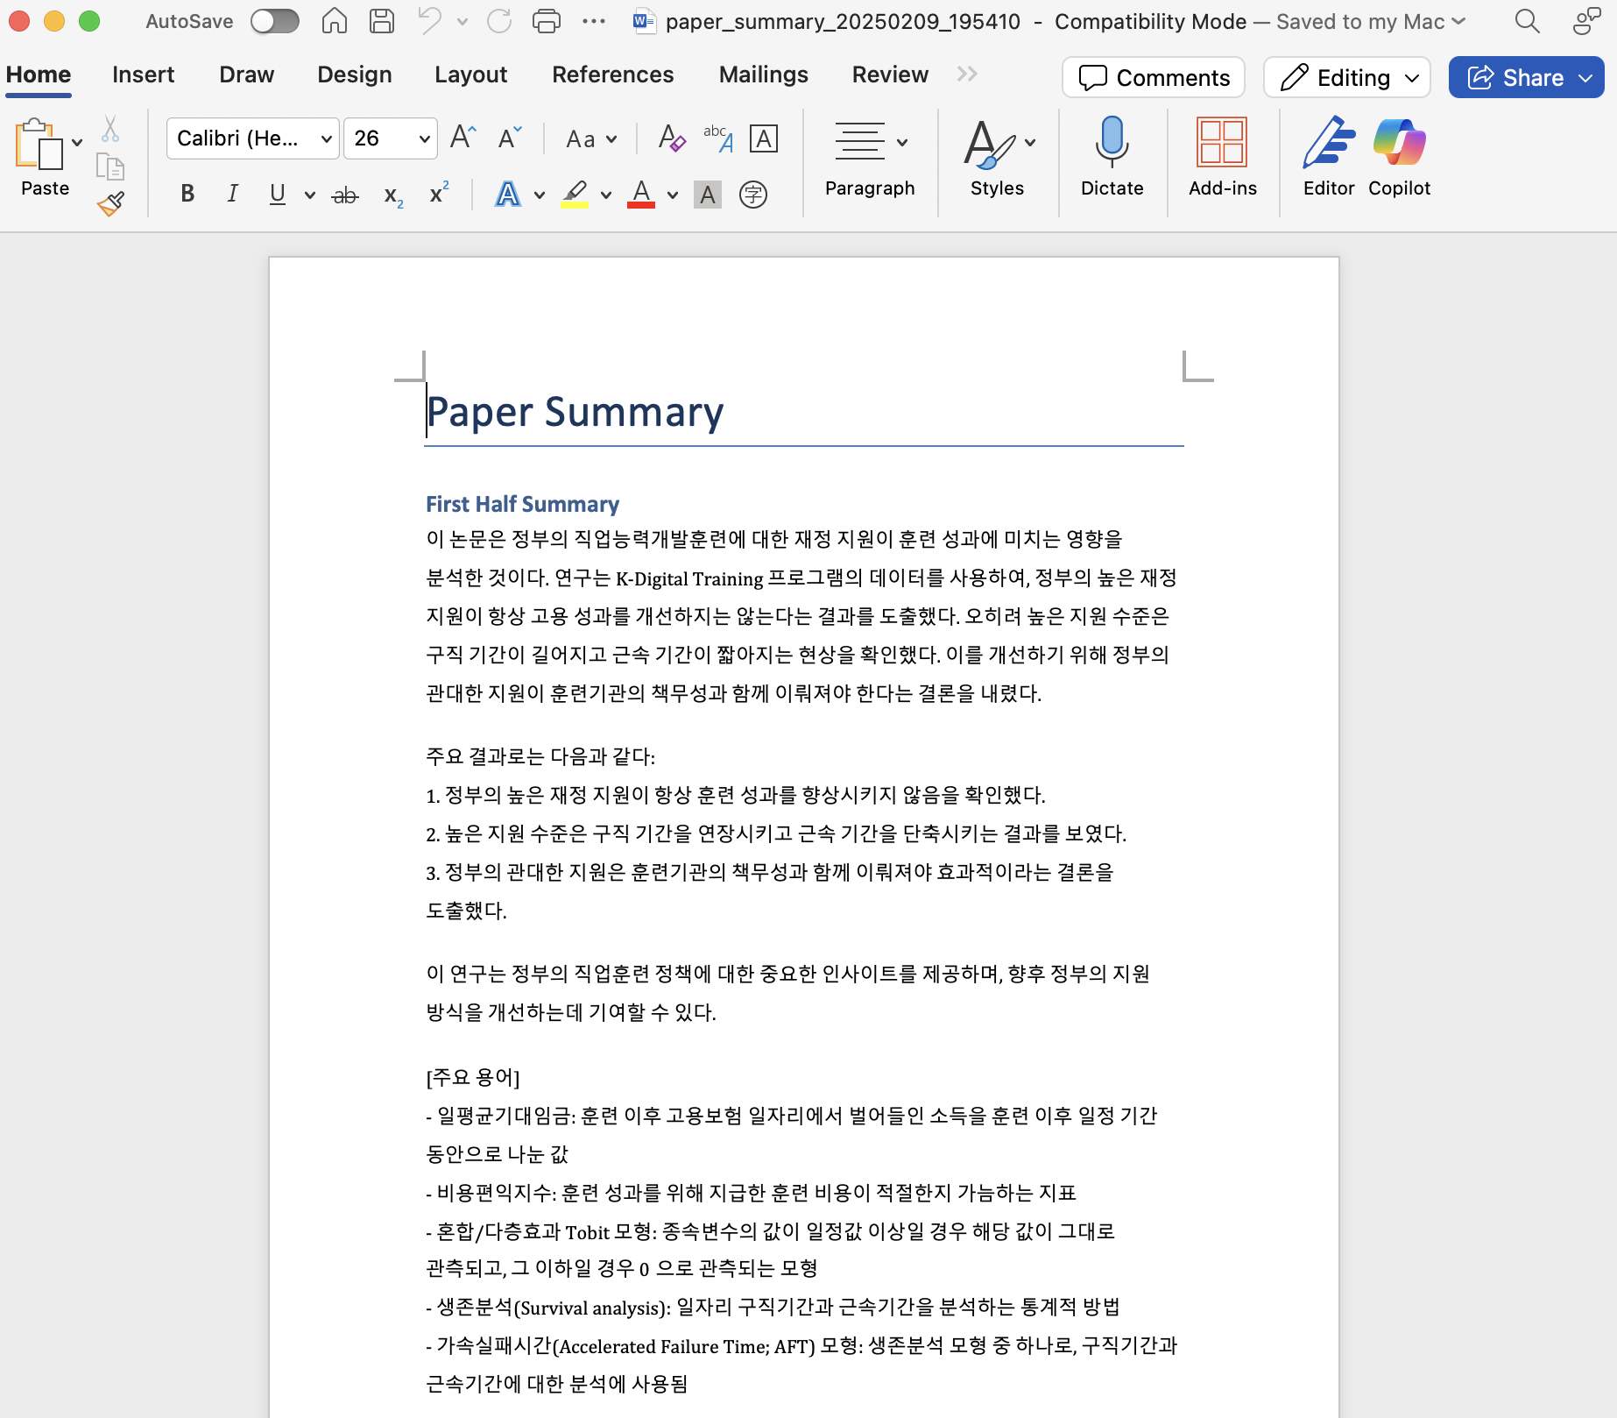Toggle underline formatting
The image size is (1617, 1418).
[278, 194]
